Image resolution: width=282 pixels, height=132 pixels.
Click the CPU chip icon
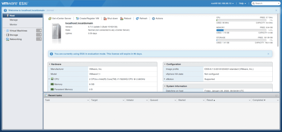(x=52, y=79)
